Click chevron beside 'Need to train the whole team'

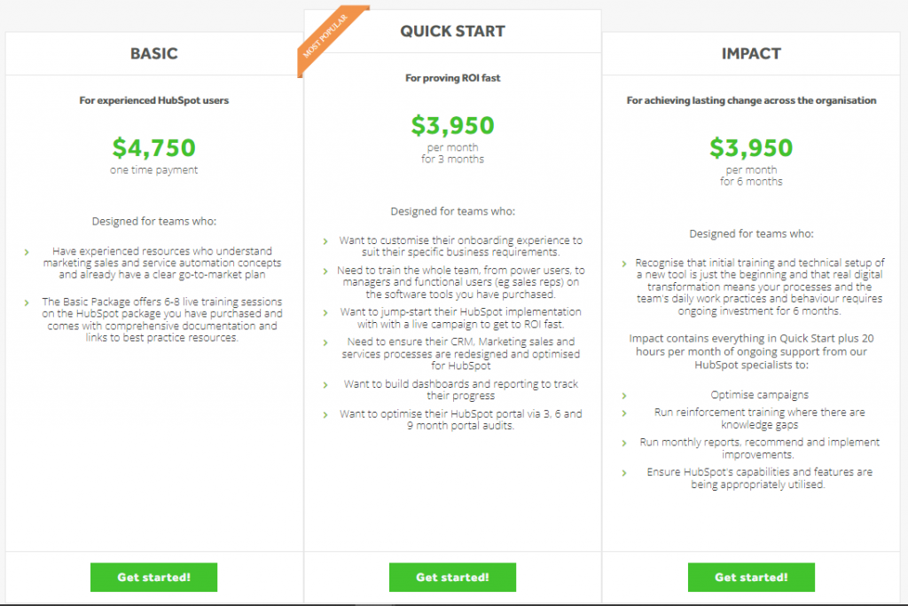point(325,271)
